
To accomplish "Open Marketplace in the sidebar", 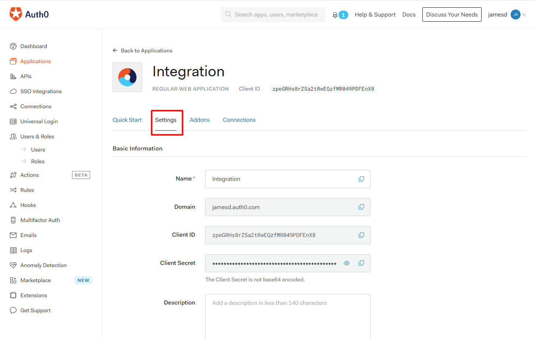I will click(x=36, y=280).
